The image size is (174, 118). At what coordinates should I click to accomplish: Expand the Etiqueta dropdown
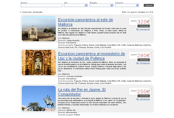point(101,5)
